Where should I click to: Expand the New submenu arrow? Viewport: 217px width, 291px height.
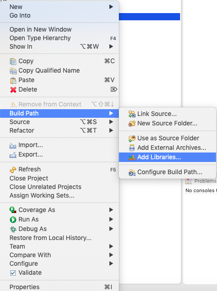tap(111, 7)
